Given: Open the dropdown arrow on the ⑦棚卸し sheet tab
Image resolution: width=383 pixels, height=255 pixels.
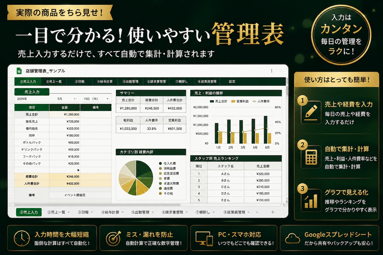Looking at the screenshot, I should pos(213,212).
